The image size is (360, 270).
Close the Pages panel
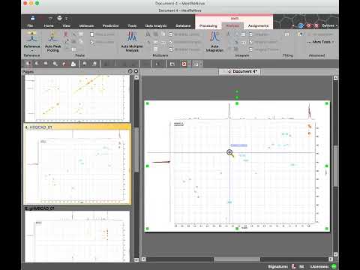pos(136,71)
